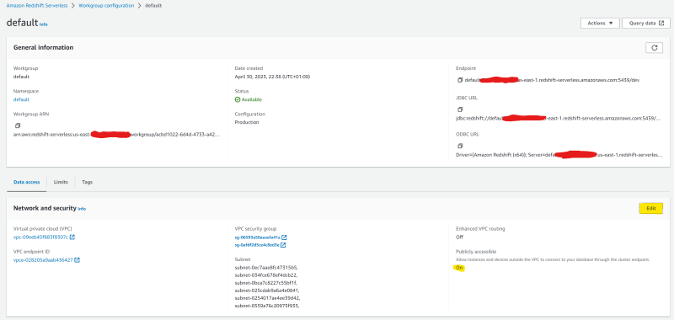Open the first VPC security group link
Screen dimensions: 674x320
258,237
